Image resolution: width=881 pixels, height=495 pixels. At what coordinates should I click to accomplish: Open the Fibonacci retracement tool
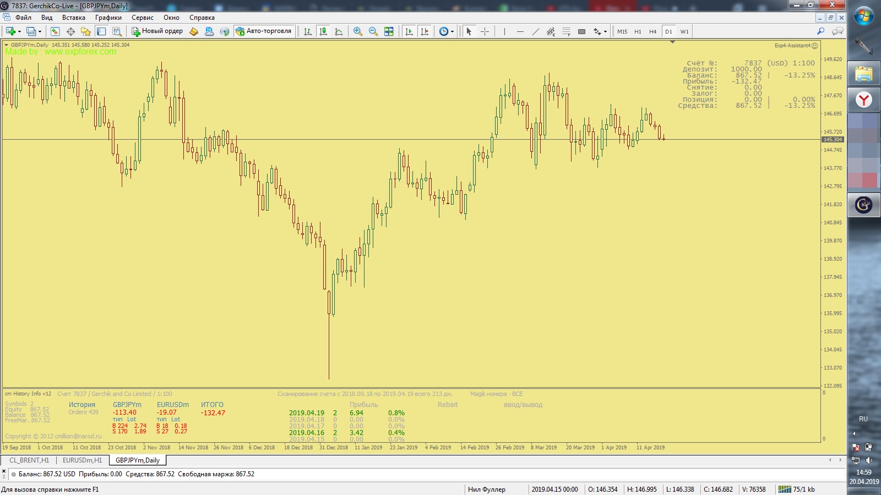566,31
